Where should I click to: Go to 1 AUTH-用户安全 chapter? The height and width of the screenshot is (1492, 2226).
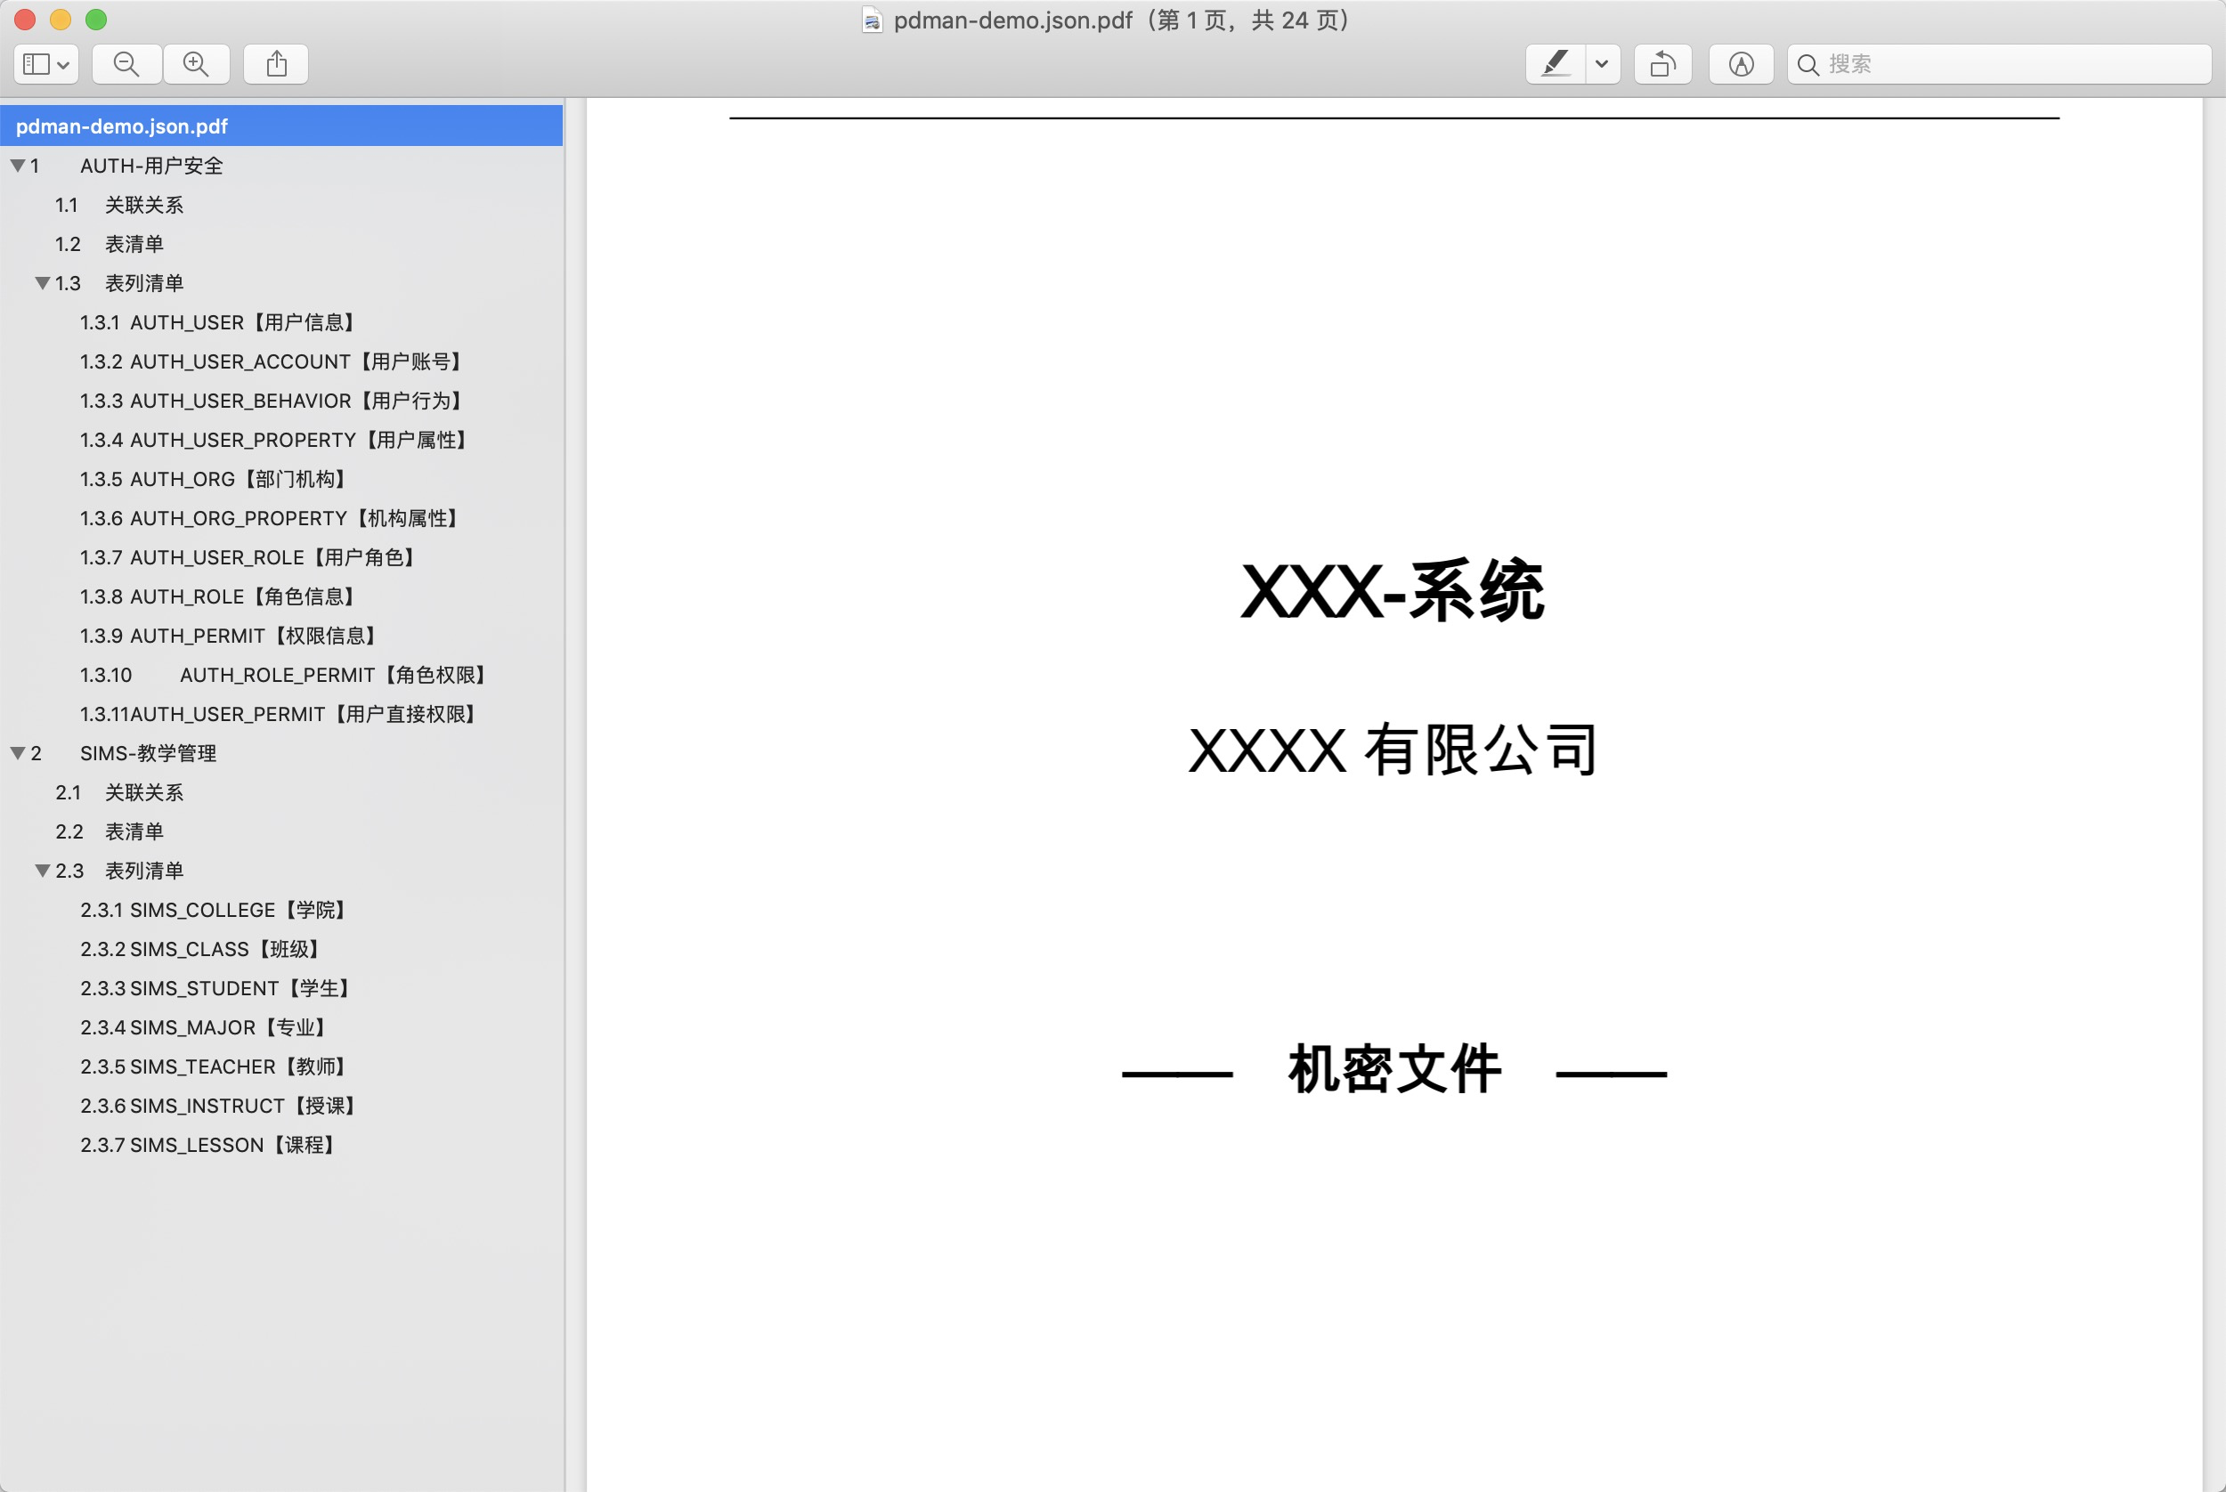(126, 166)
